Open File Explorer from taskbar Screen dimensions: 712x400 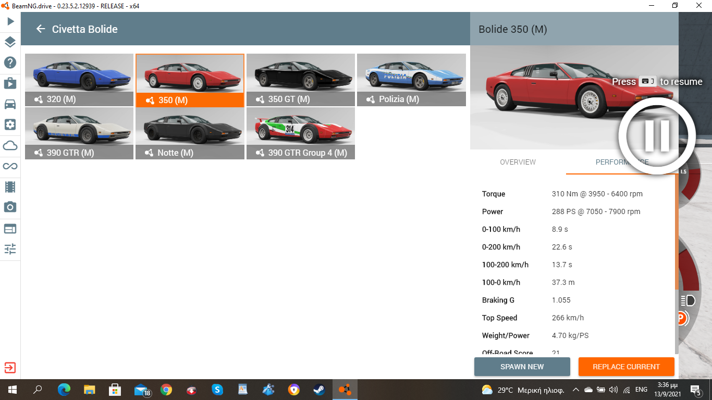coord(89,390)
